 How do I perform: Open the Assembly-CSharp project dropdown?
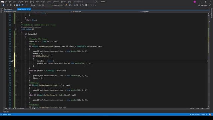coord(38,12)
